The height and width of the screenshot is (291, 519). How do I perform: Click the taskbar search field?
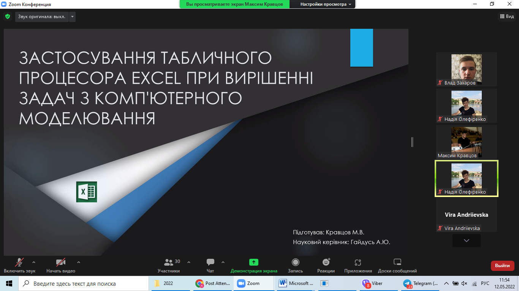tap(84, 283)
